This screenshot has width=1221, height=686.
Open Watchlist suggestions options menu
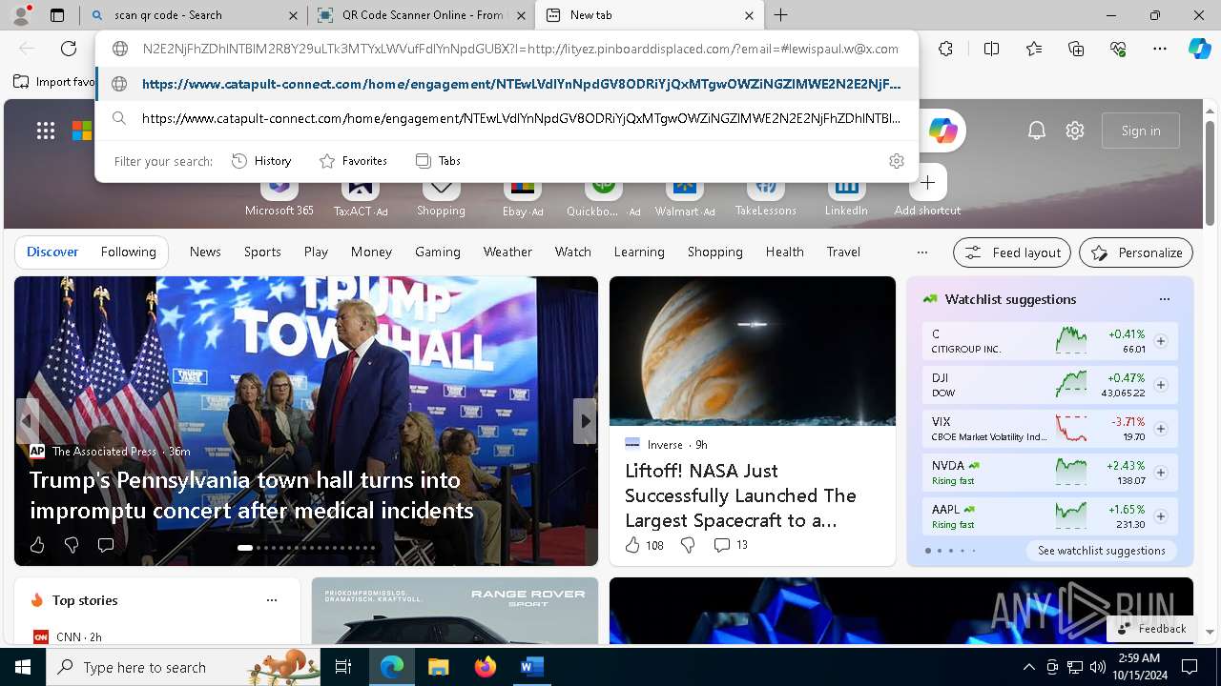1164,299
